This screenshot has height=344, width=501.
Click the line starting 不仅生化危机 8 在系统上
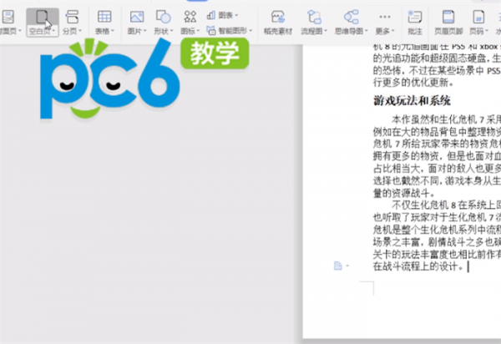click(447, 205)
